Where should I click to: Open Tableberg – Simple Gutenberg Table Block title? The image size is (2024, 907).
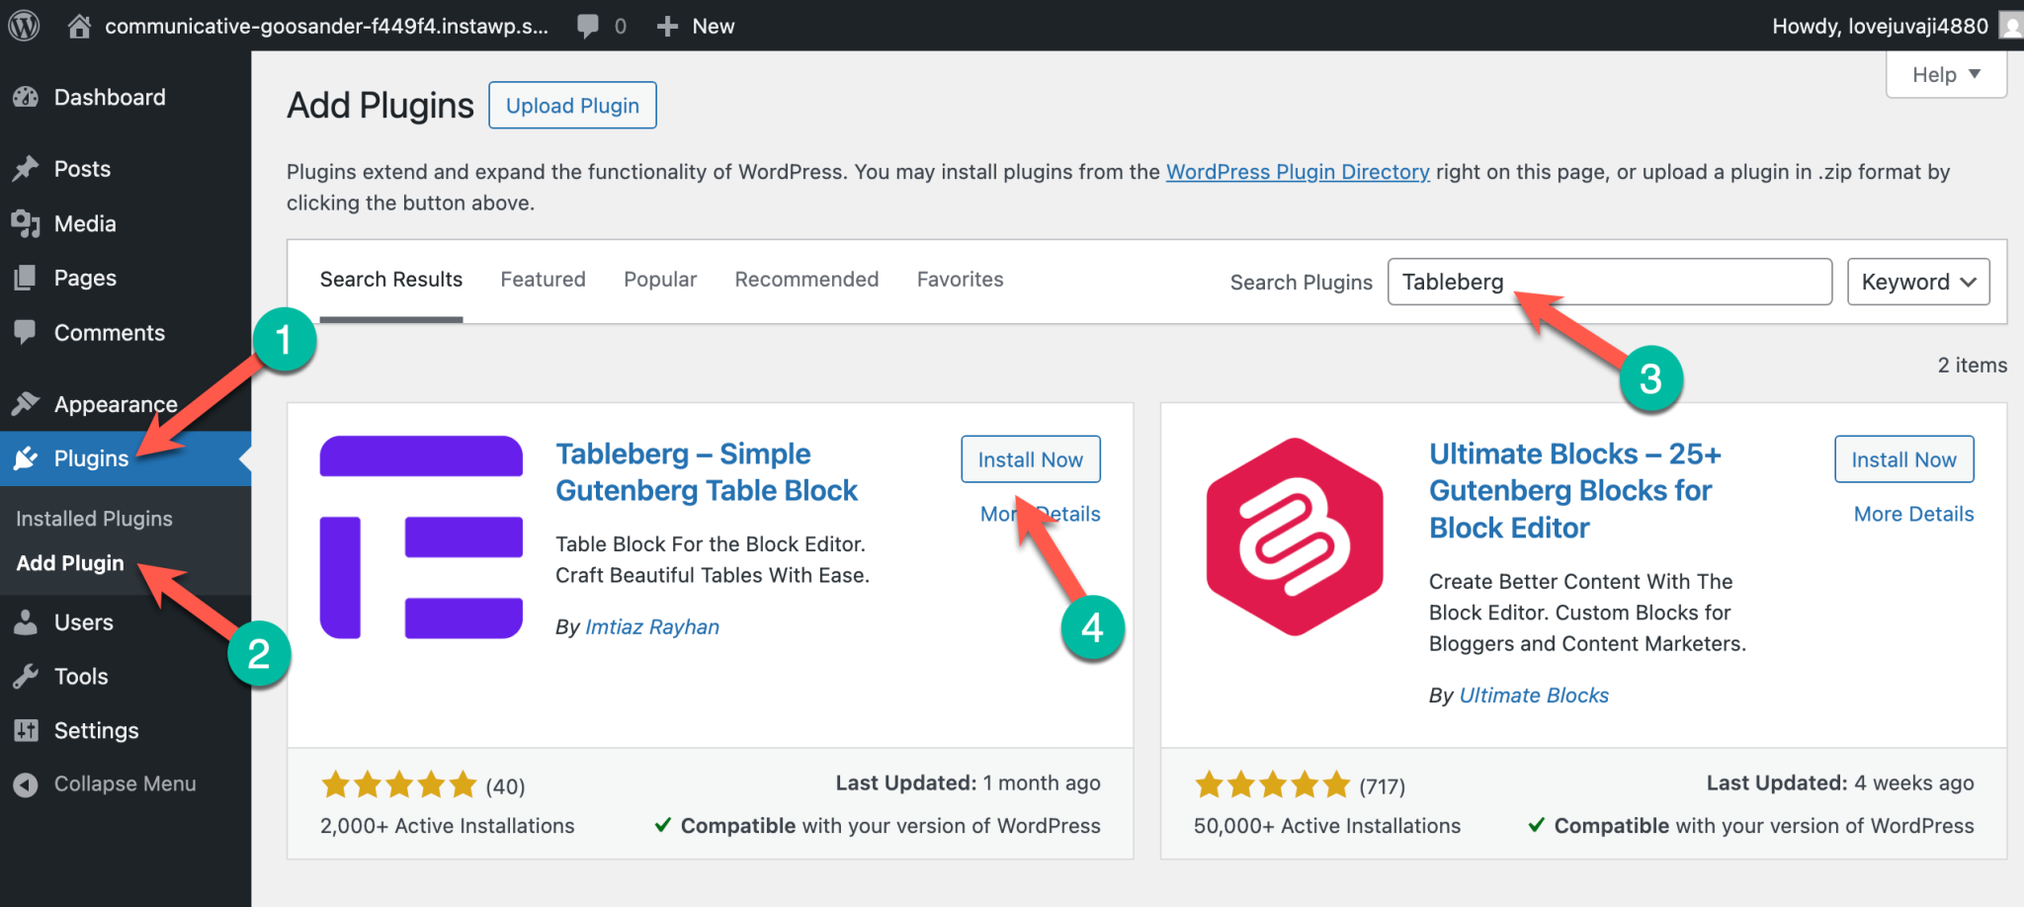[707, 472]
